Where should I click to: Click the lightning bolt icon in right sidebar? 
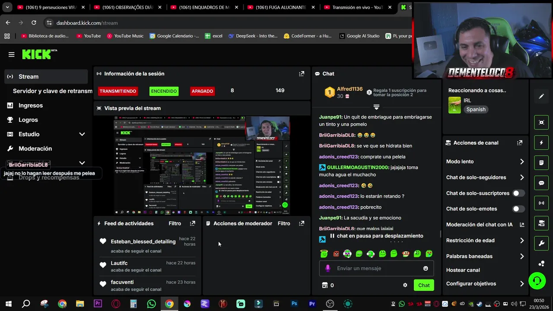[541, 143]
